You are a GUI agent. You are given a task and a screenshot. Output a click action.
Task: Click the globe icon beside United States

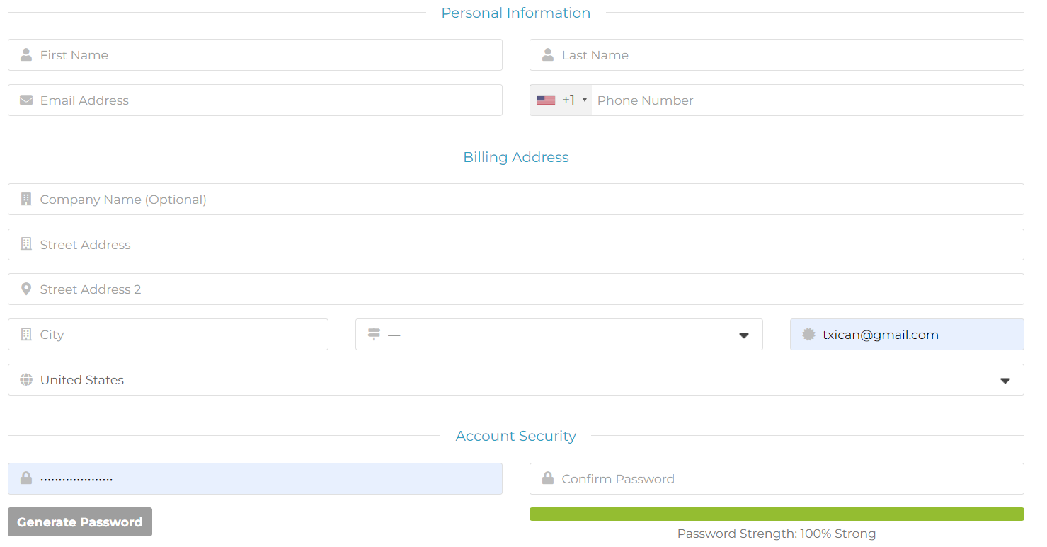point(26,380)
